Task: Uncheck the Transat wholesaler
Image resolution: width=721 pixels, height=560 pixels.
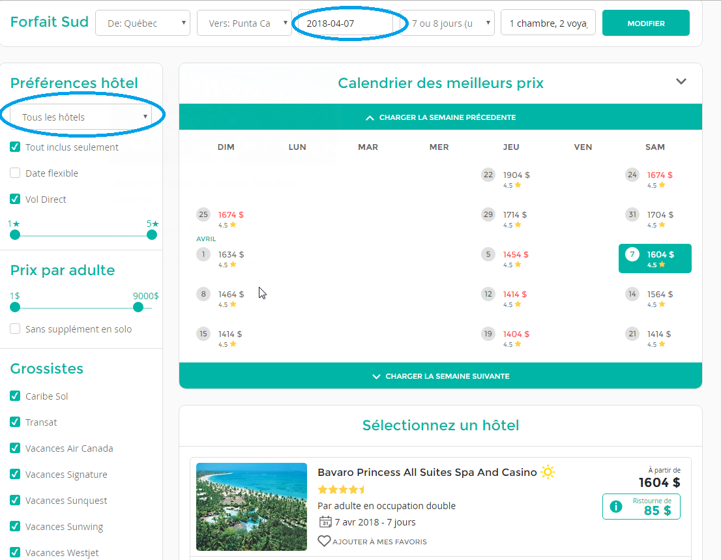Action: [x=15, y=422]
